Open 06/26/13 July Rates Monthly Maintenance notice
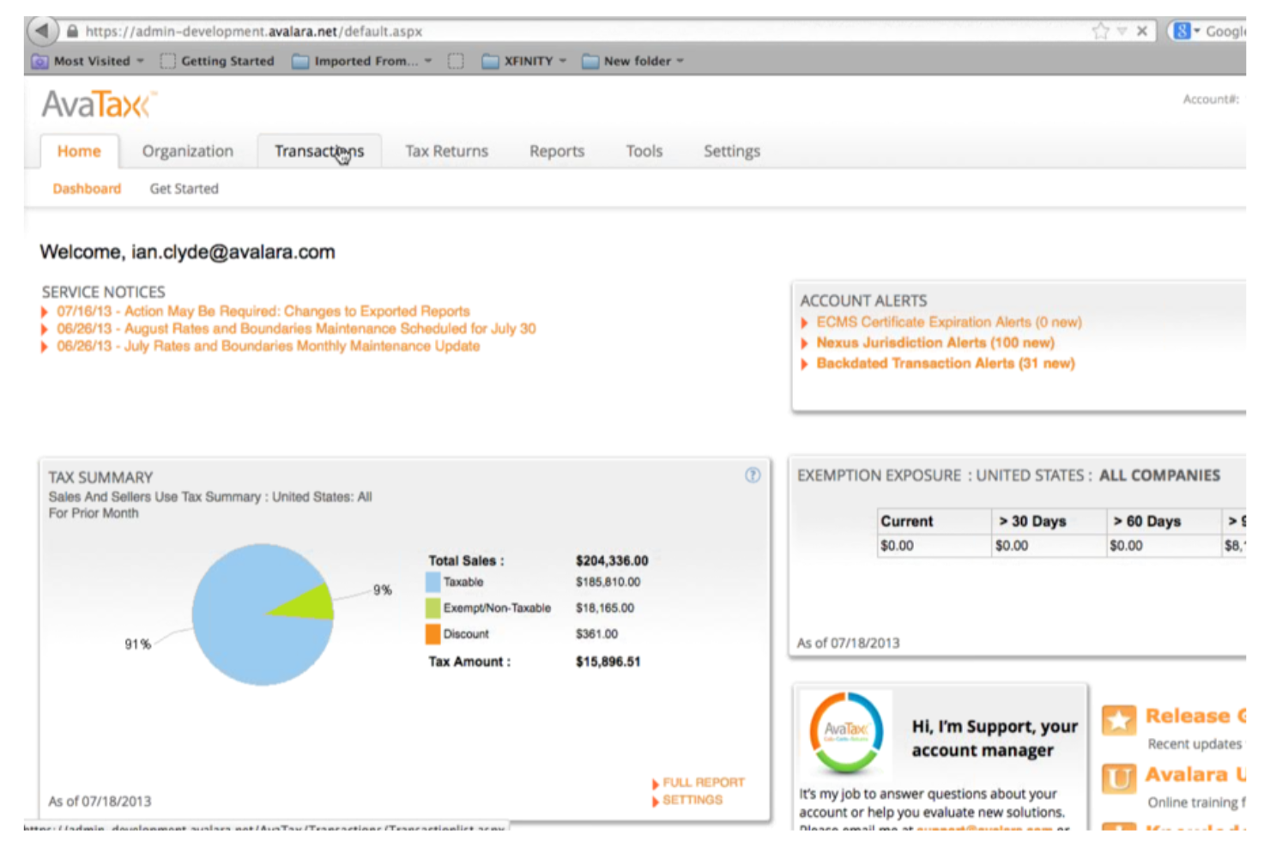The image size is (1270, 847). click(x=268, y=346)
